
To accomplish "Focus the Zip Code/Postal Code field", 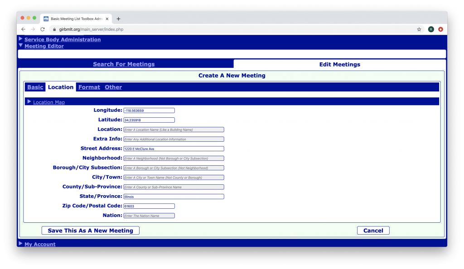I will [x=149, y=206].
